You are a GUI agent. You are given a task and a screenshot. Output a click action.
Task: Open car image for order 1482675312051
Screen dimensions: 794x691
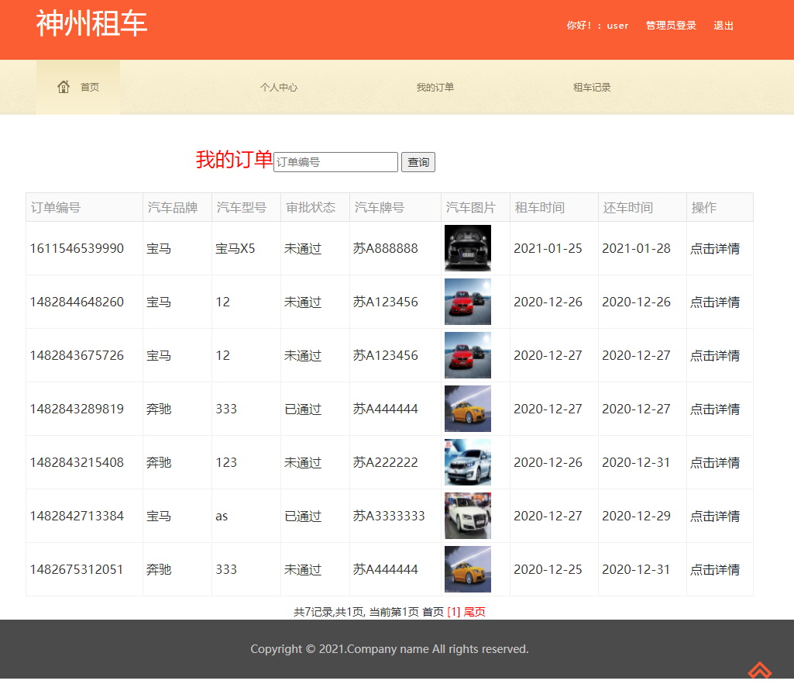tap(467, 569)
